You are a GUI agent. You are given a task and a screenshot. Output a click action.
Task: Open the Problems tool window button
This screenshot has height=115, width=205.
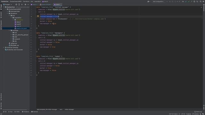click(x=26, y=112)
